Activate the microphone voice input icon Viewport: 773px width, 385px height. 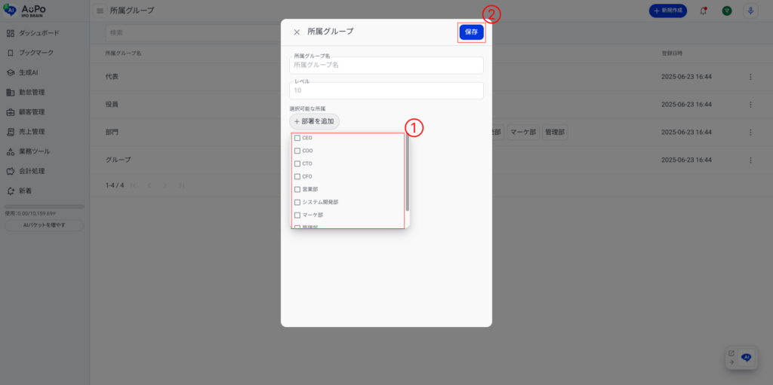[x=750, y=11]
